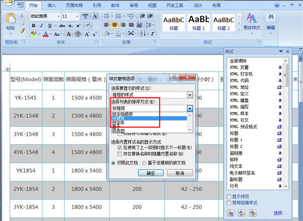Click the dialog help question mark

[x=174, y=77]
